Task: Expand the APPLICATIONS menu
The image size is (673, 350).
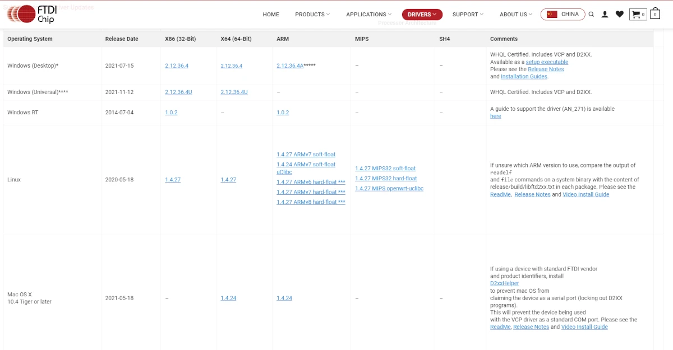Action: (369, 15)
